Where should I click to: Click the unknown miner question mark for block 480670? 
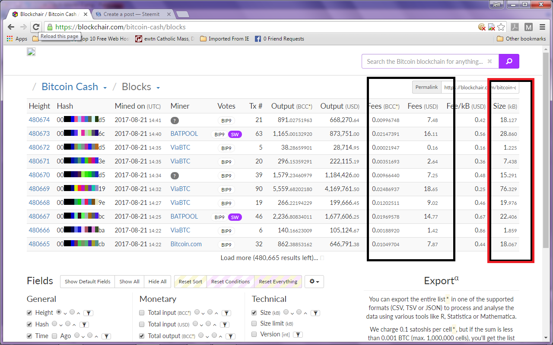[175, 176]
